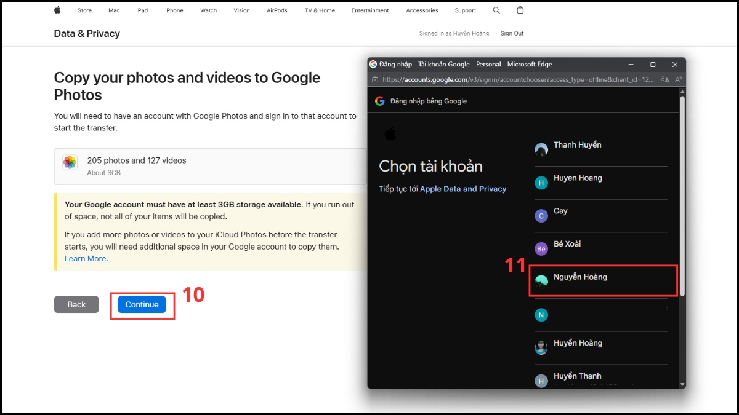
Task: Click the Apple Data and Privacy link
Action: tap(463, 189)
